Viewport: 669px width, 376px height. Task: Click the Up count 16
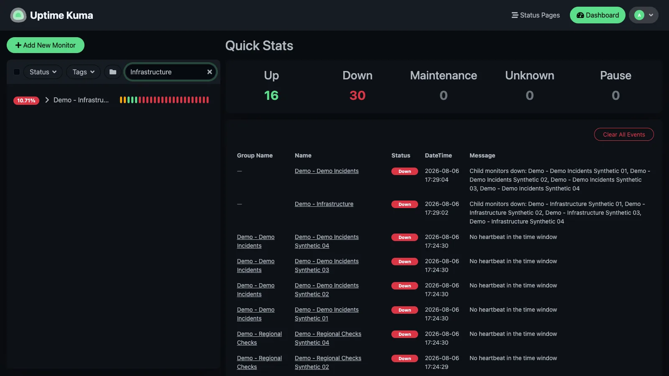point(271,96)
